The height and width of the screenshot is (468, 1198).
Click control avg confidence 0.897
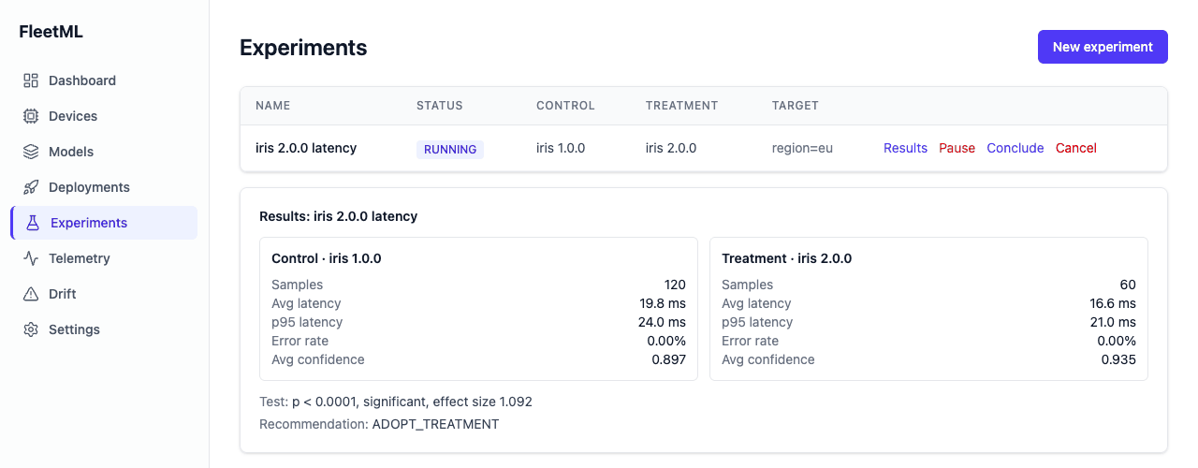coord(669,359)
